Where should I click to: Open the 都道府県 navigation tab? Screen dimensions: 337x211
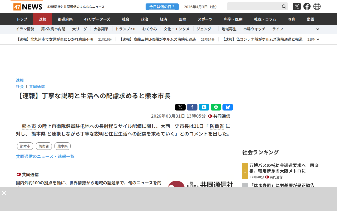[65, 19]
